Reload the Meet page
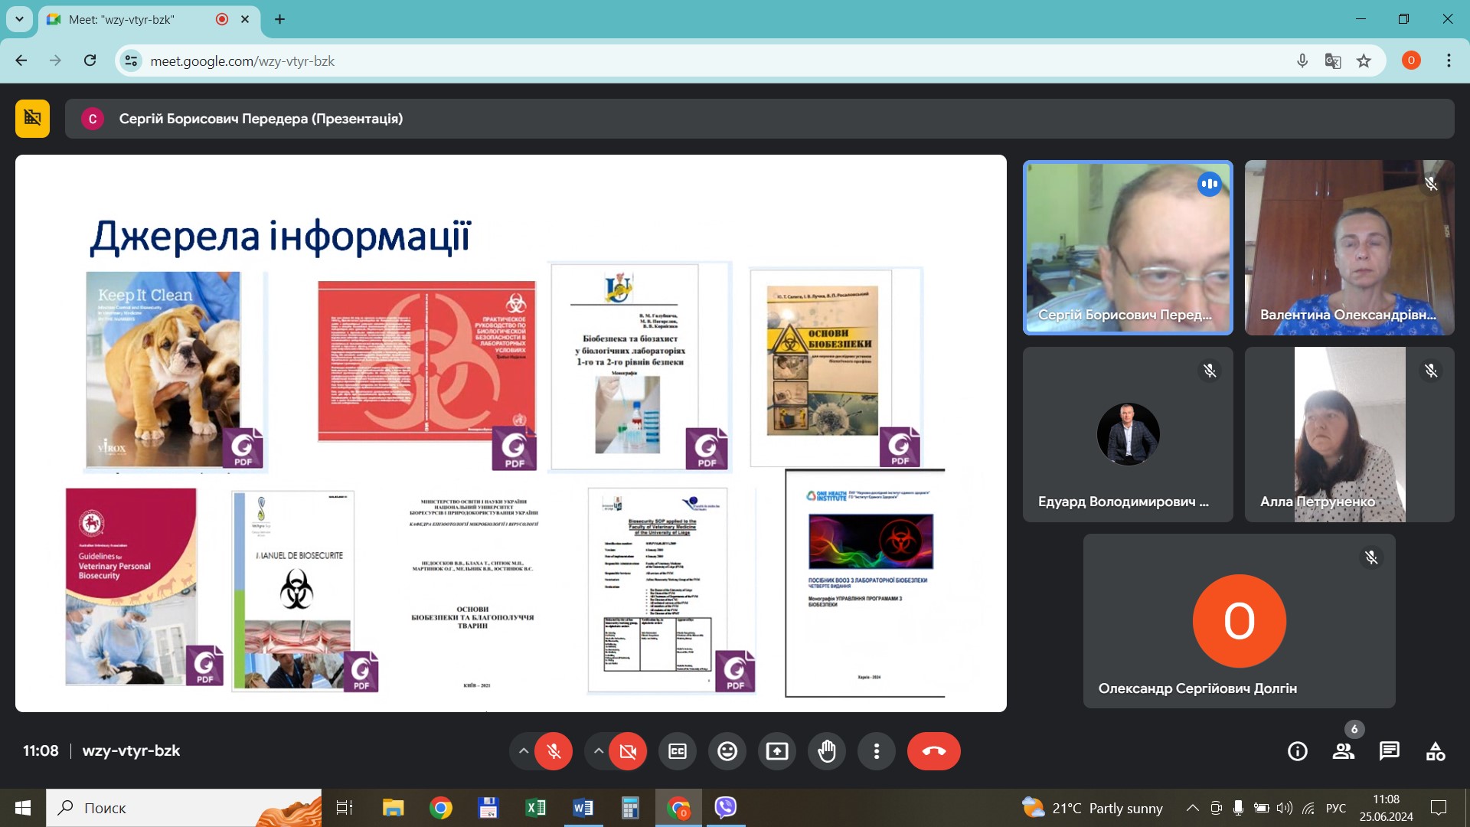 pos(90,60)
